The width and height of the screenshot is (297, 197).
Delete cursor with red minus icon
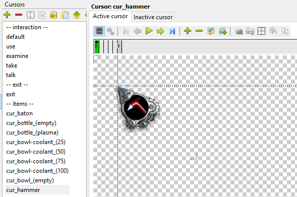(x=19, y=15)
